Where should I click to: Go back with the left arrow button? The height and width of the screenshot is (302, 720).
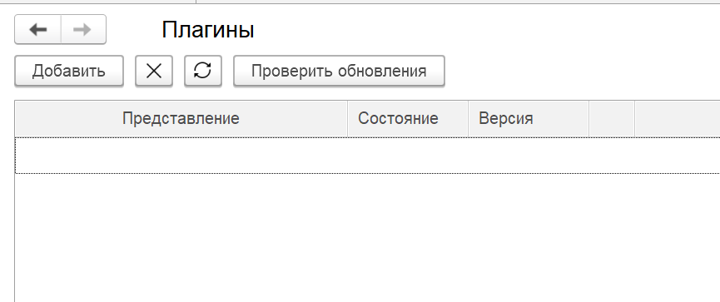coord(37,29)
